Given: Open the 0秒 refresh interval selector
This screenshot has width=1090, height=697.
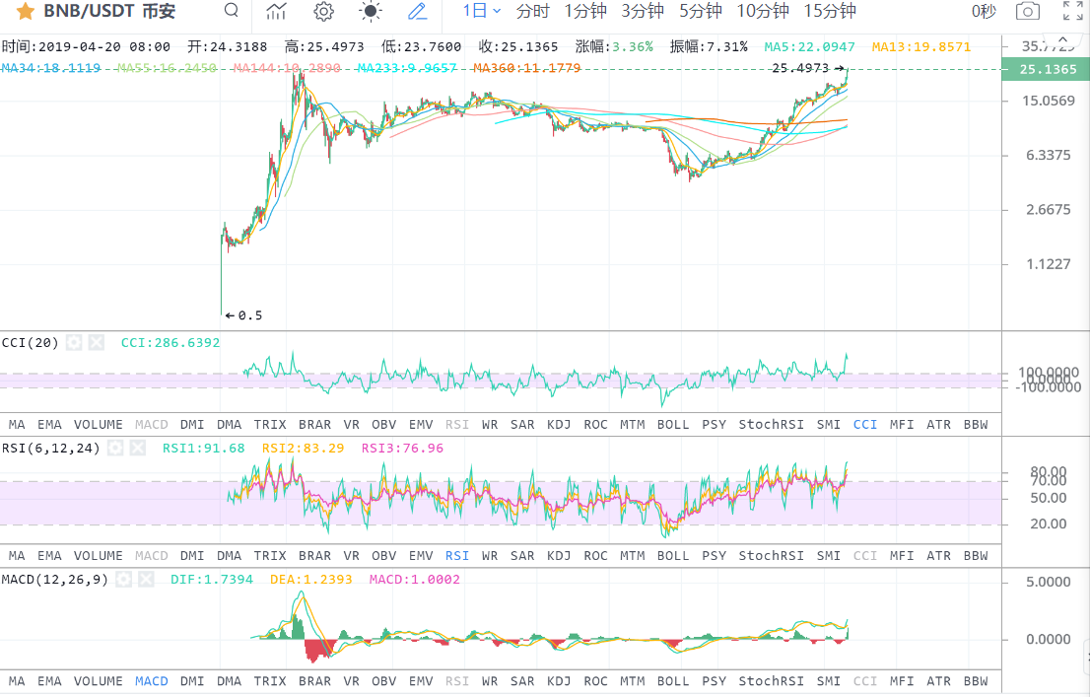Looking at the screenshot, I should point(984,12).
